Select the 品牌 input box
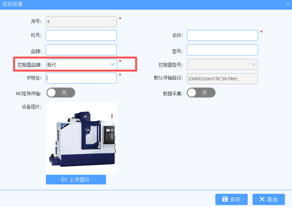Image resolution: width=292 pixels, height=207 pixels. tap(81, 50)
